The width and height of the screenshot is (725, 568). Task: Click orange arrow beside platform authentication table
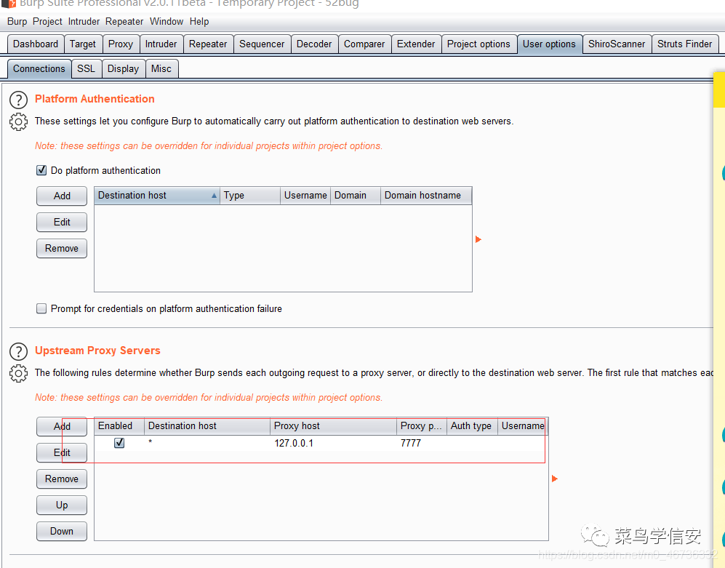478,239
